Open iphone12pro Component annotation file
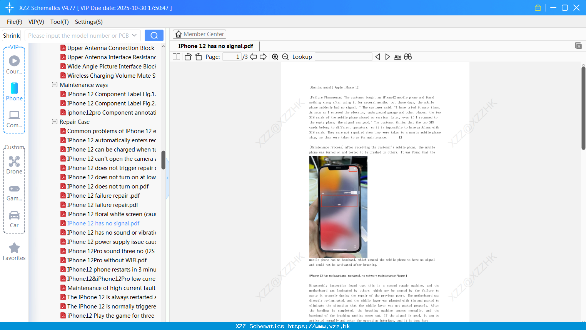 (x=109, y=112)
